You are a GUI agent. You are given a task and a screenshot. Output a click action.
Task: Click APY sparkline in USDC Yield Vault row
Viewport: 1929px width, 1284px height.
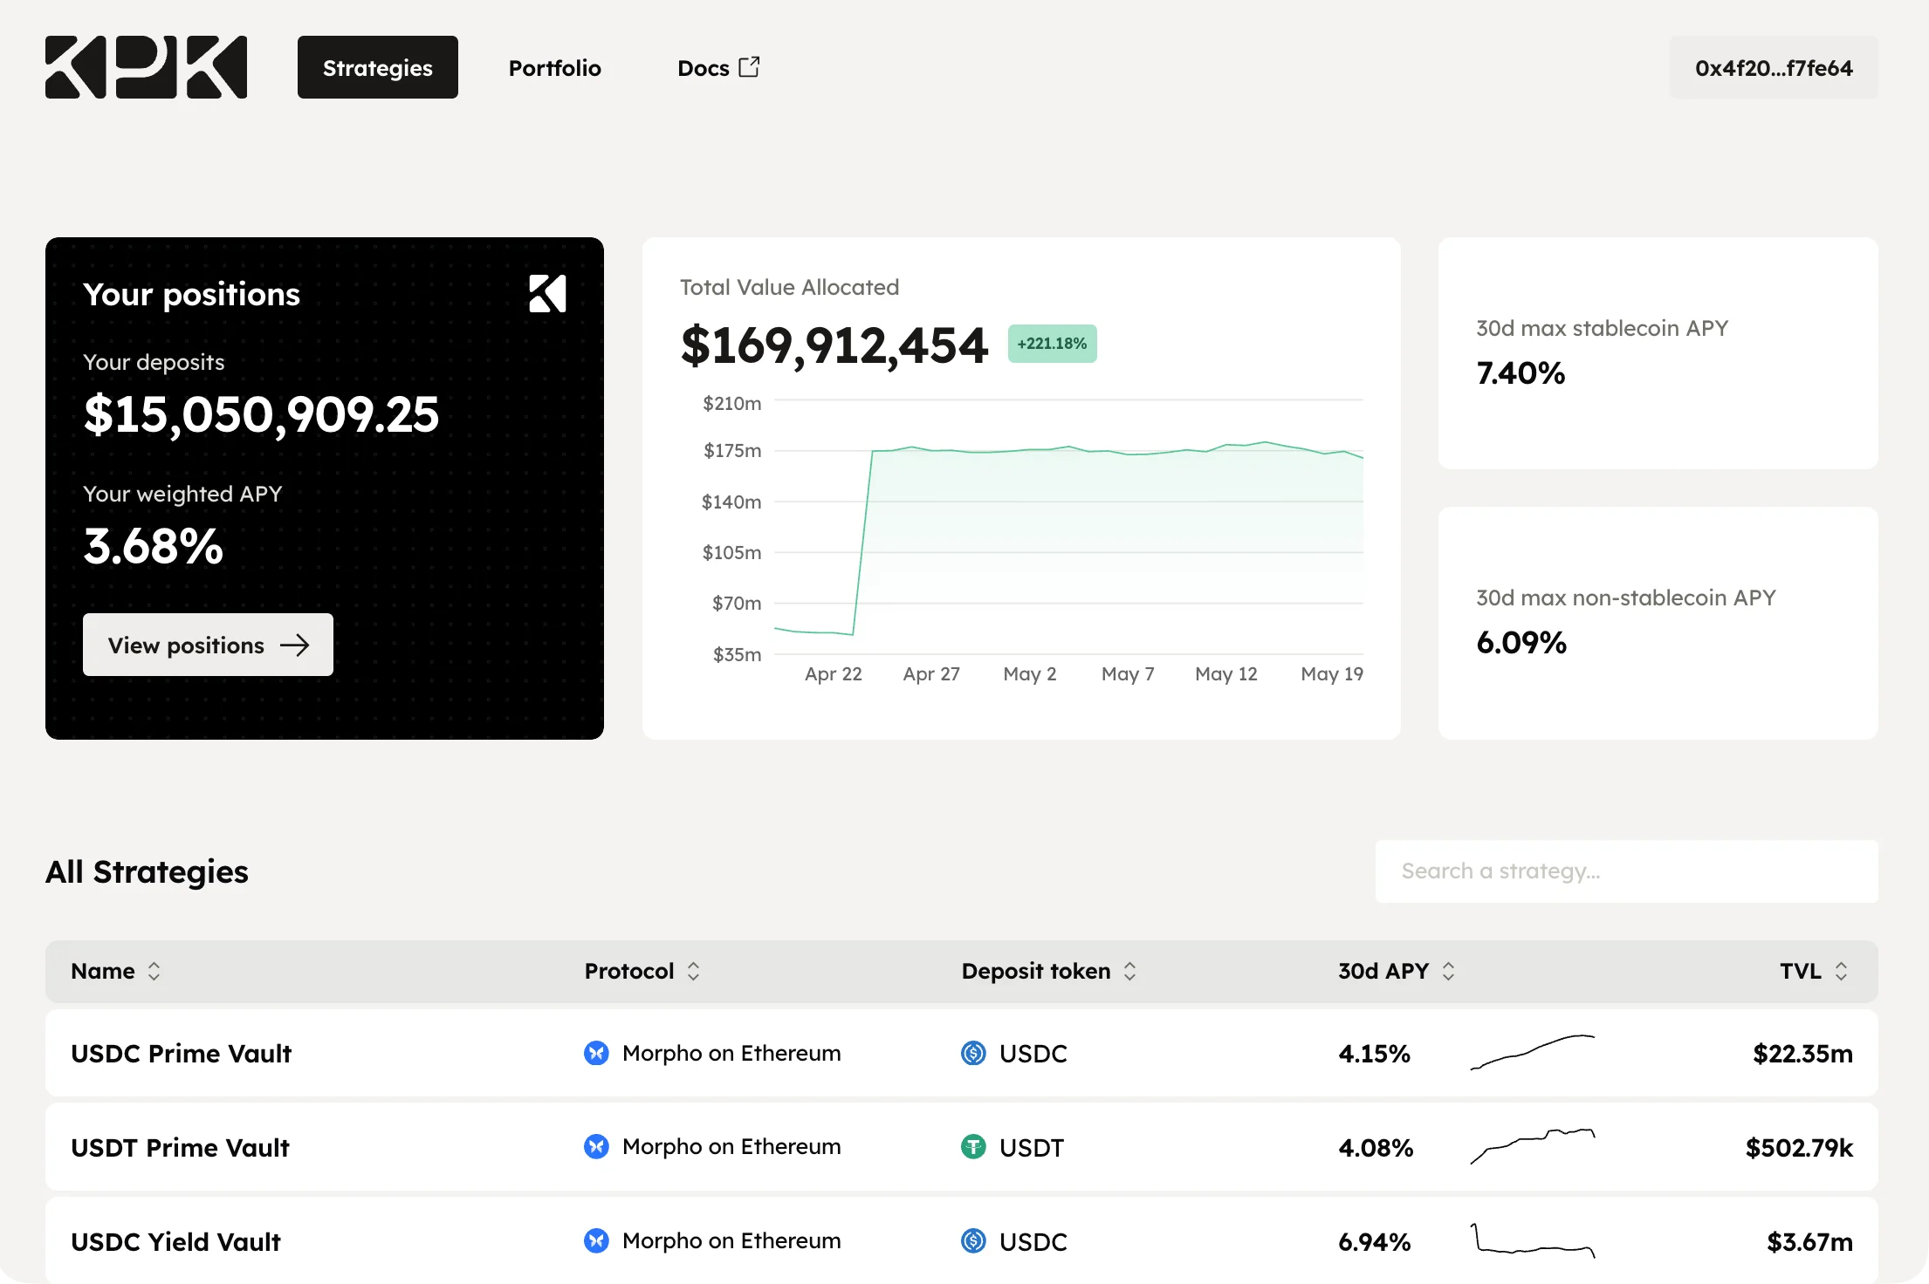[x=1533, y=1240]
